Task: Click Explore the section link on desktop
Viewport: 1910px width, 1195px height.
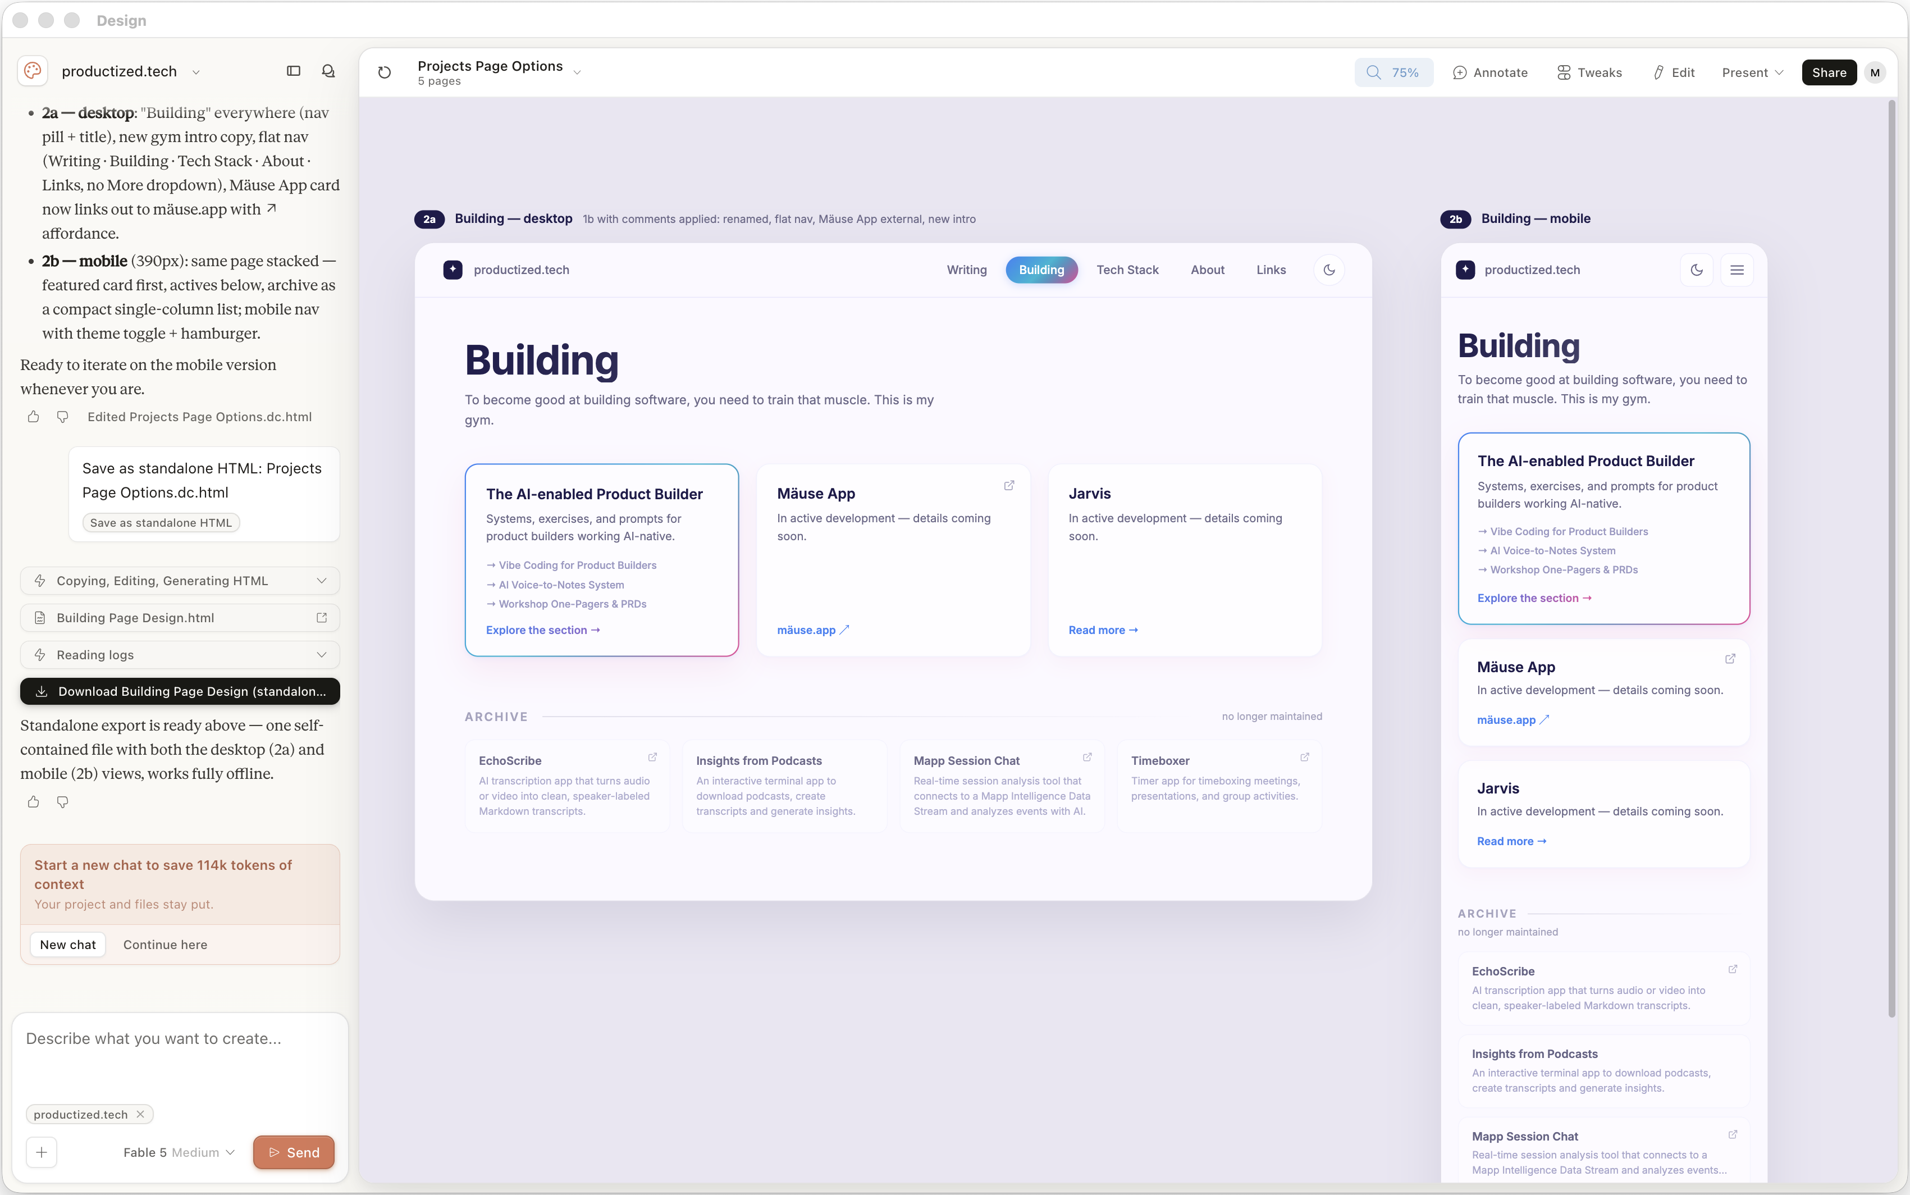Action: point(543,630)
